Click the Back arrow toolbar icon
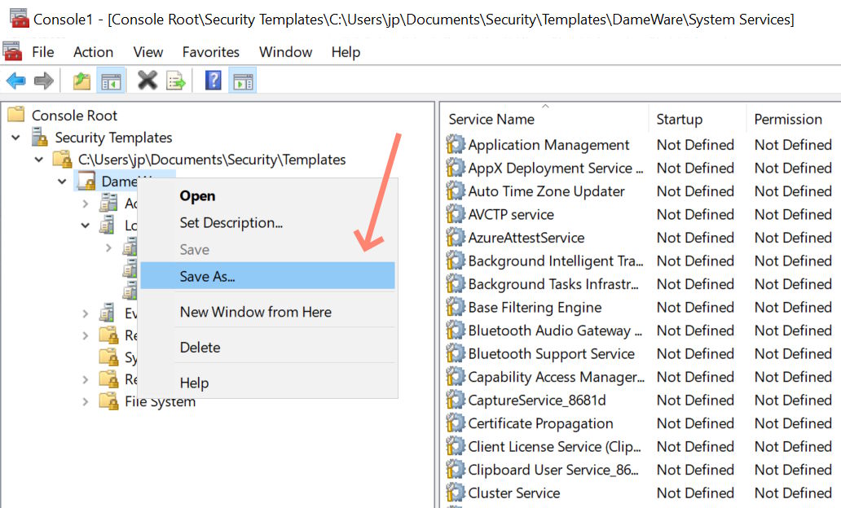The width and height of the screenshot is (841, 508). pyautogui.click(x=15, y=81)
